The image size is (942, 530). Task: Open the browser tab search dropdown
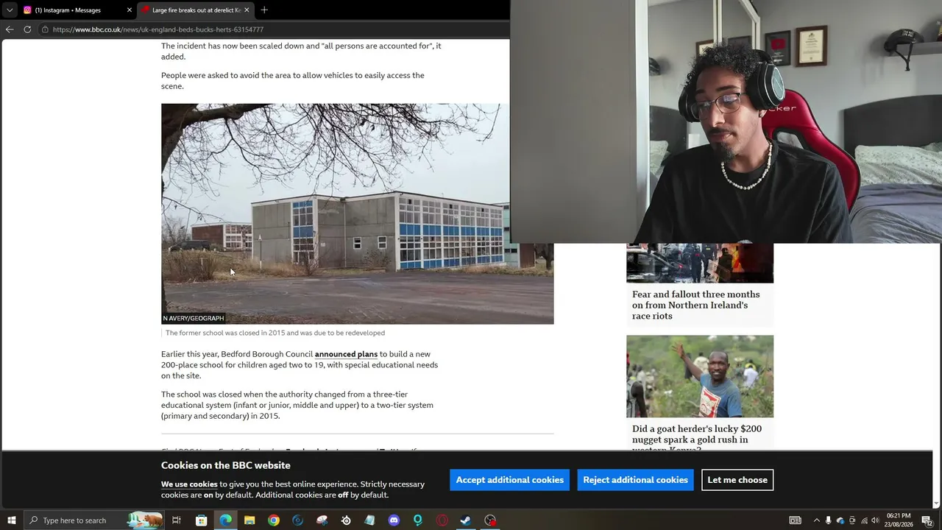tap(10, 10)
